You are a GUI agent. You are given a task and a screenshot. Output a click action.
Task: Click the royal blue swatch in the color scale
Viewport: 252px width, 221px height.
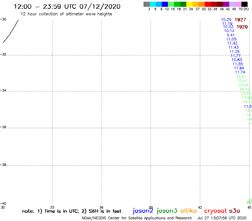[x=165, y=4]
